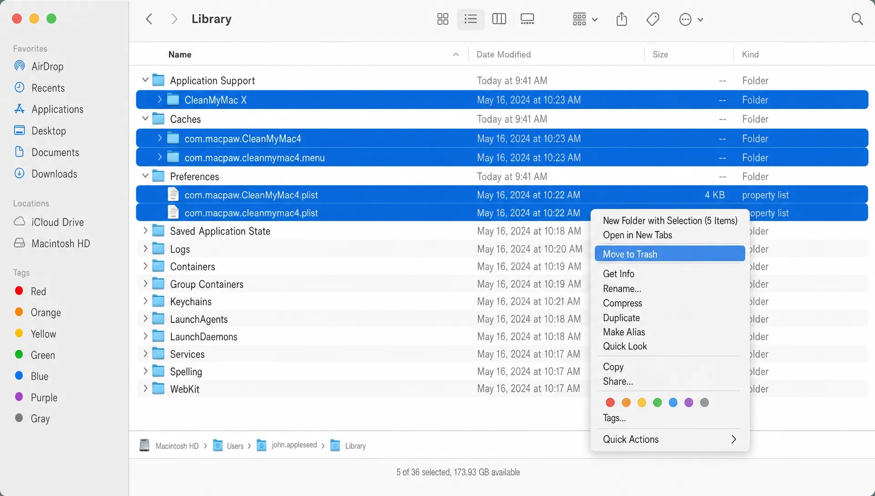Open Downloads in the sidebar

(46, 174)
